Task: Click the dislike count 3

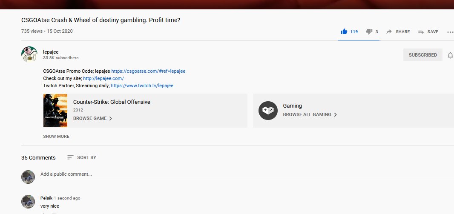Action: click(376, 32)
